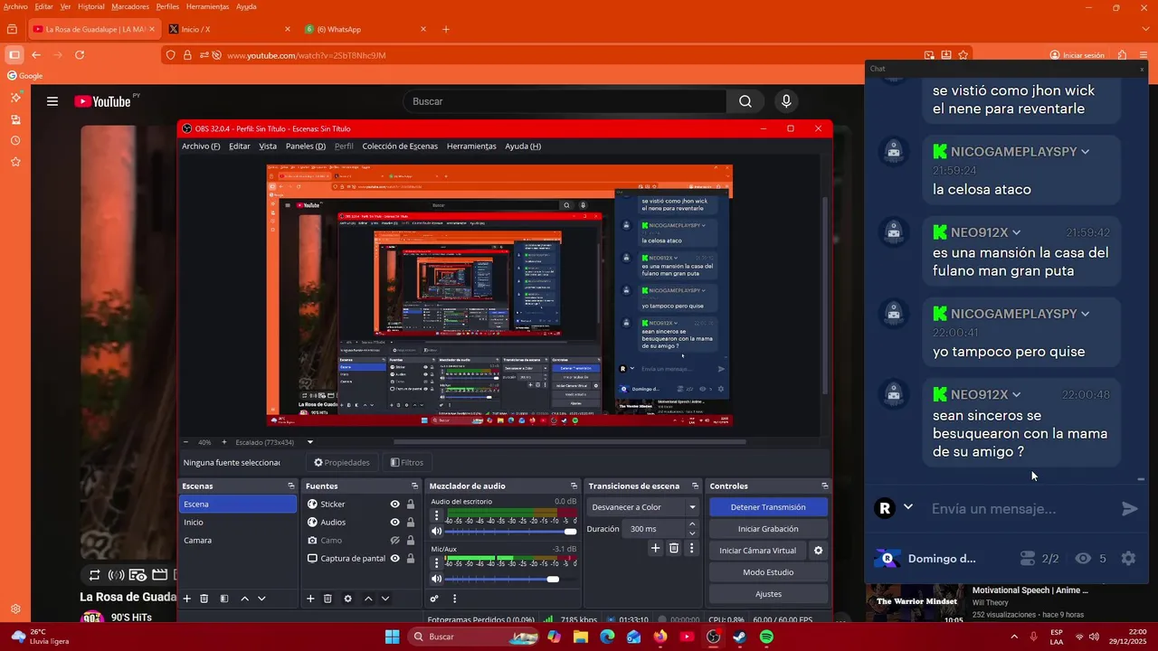Zoom in OBS preview with plus icon
The height and width of the screenshot is (651, 1158).
(224, 442)
